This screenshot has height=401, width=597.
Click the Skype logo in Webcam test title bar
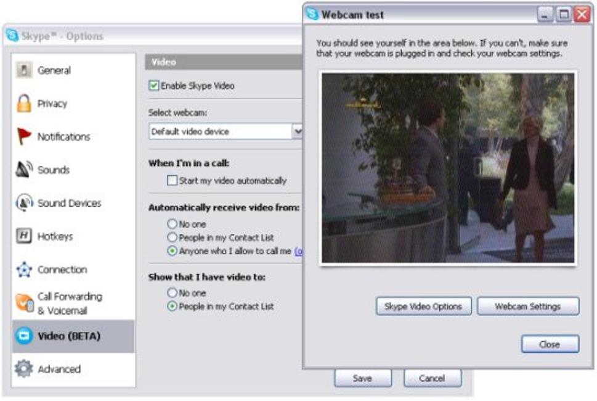tap(312, 14)
